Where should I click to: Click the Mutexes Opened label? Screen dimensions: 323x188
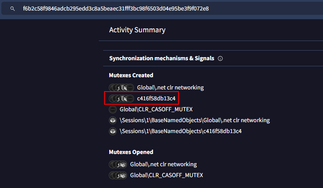tap(131, 152)
